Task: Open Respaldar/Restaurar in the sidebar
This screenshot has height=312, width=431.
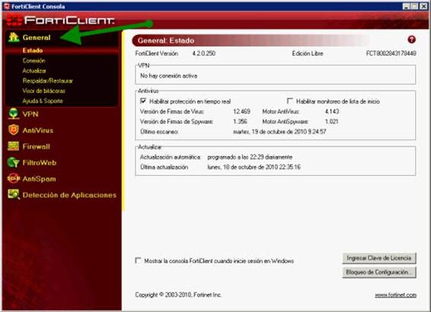Action: pos(48,81)
